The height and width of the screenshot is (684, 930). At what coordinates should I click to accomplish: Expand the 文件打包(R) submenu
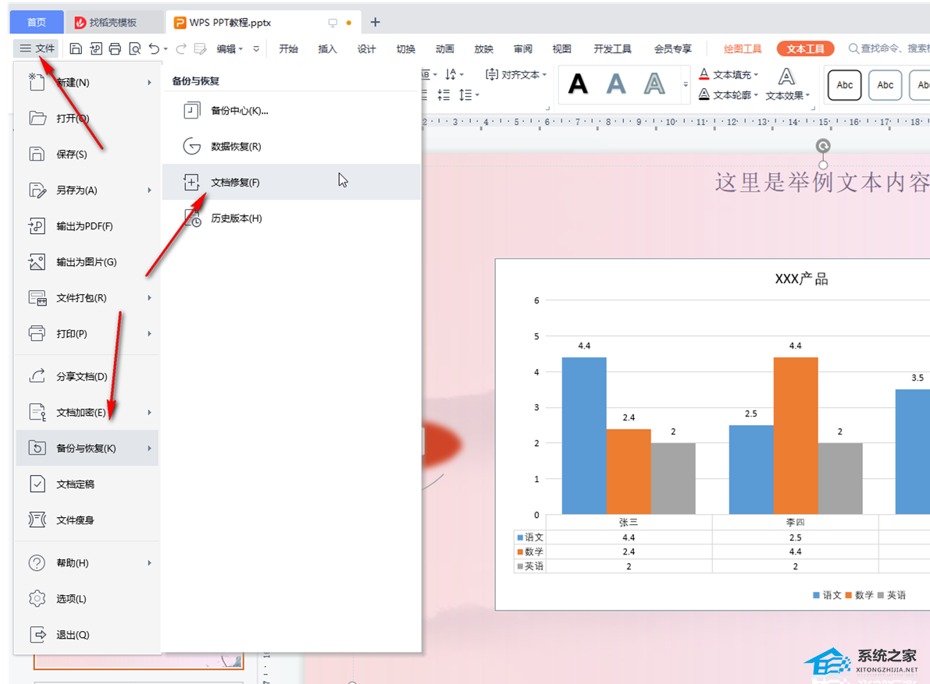tap(149, 298)
